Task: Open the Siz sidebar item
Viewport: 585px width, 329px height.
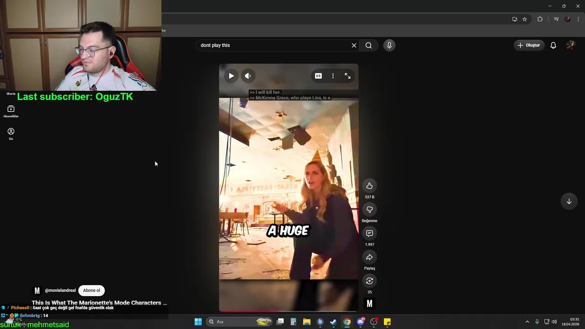Action: point(11,133)
